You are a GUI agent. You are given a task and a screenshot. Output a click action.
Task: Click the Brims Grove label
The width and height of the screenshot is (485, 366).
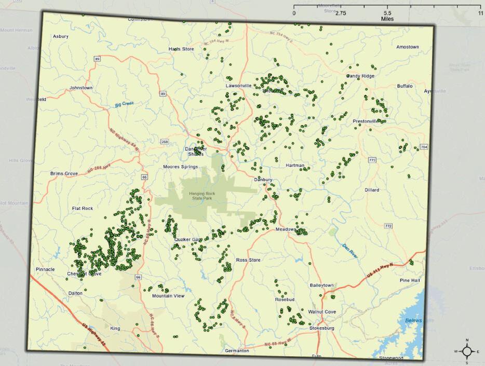(x=64, y=173)
